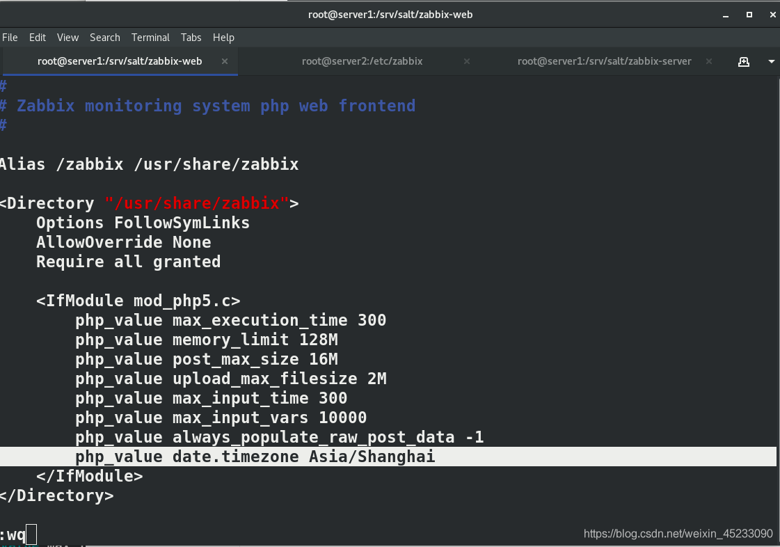This screenshot has width=780, height=547.
Task: Open the Search menu
Action: point(105,38)
